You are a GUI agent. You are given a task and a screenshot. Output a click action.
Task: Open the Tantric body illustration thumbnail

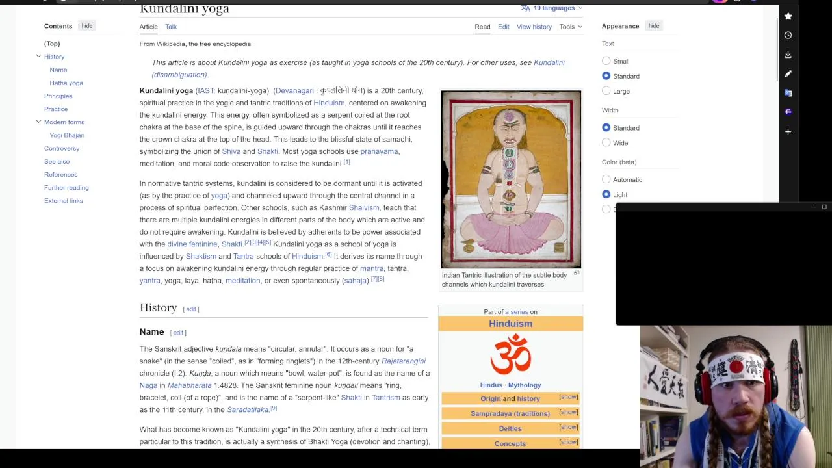(511, 179)
